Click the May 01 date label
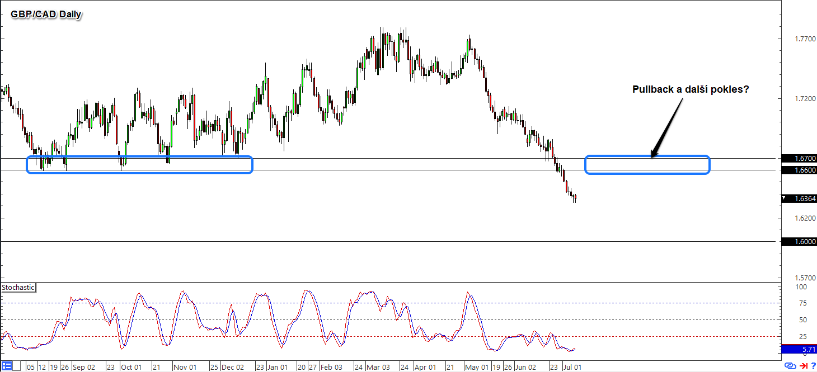Viewport: 817px width, 372px height. point(477,368)
